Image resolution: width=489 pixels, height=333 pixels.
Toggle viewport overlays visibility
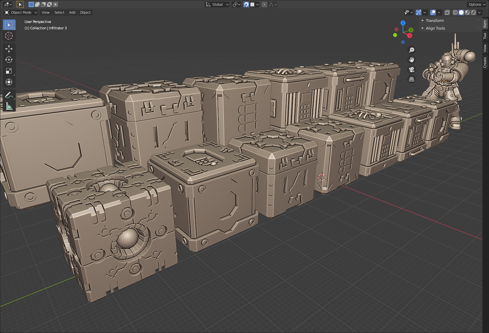click(433, 12)
